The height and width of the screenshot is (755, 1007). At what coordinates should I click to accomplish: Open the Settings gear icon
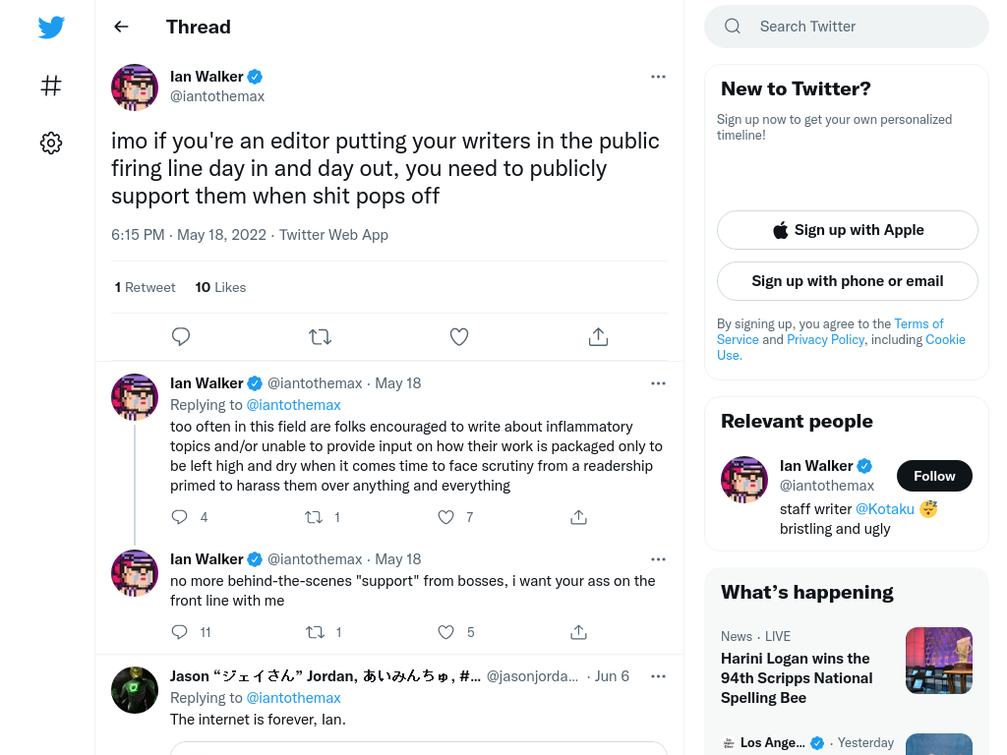coord(51,143)
